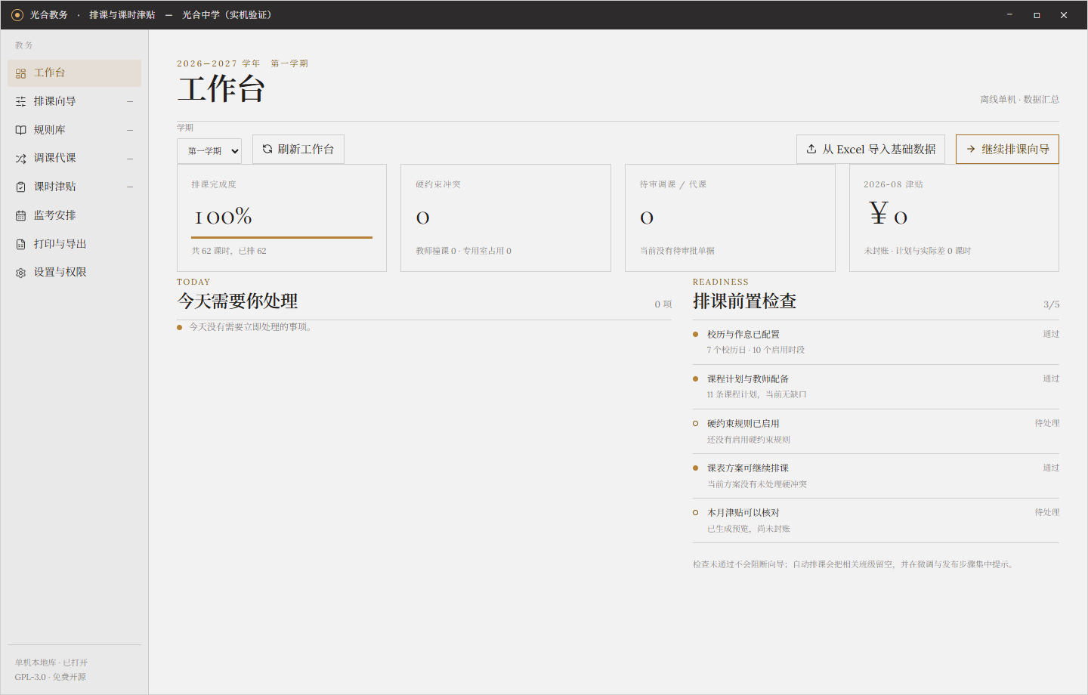
Task: Click the 工作台 dashboard icon in sidebar
Action: point(20,73)
